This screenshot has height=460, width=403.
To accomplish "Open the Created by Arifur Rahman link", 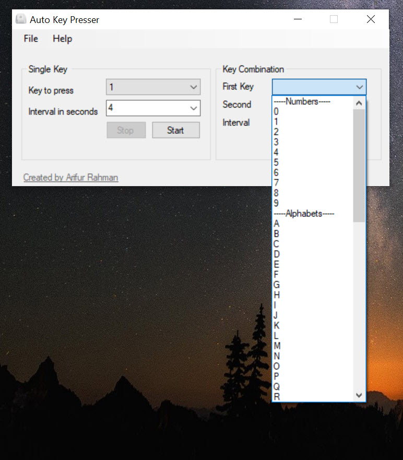I will click(x=70, y=177).
